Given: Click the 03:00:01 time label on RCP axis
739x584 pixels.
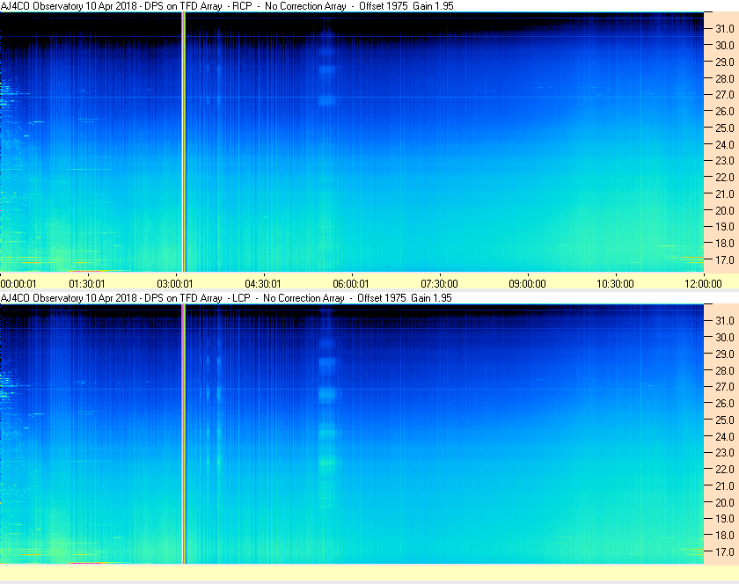Looking at the screenshot, I should pyautogui.click(x=175, y=284).
